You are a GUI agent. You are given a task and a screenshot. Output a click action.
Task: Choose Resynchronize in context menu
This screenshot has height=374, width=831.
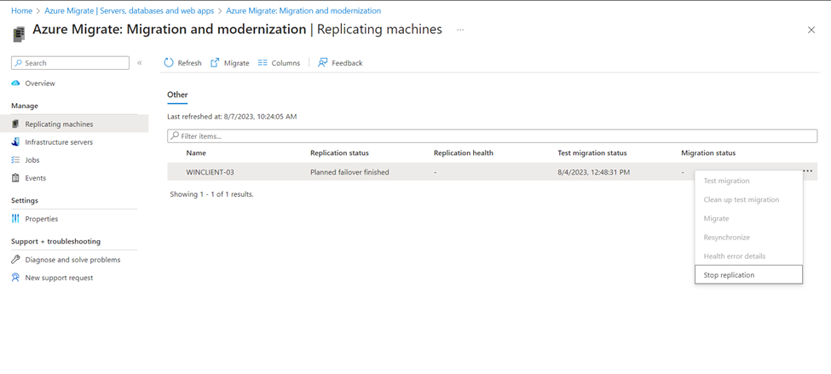point(748,238)
